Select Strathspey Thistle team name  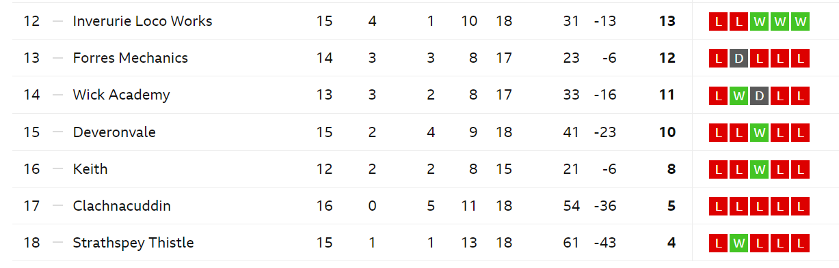(133, 242)
